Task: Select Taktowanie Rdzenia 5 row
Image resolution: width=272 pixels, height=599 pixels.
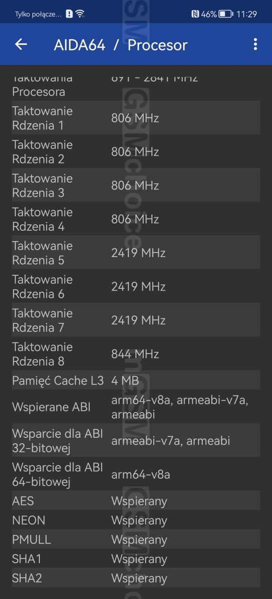Action: pyautogui.click(x=136, y=252)
